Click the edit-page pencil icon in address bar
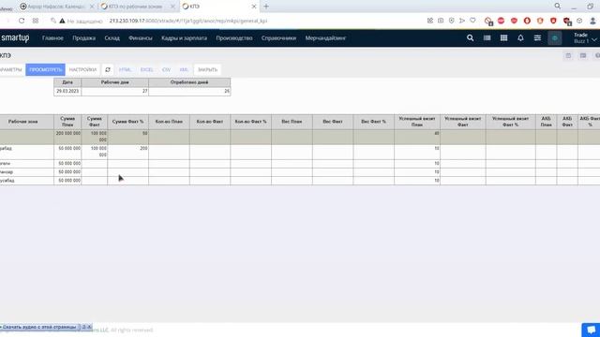This screenshot has height=337, width=600. click(x=429, y=21)
